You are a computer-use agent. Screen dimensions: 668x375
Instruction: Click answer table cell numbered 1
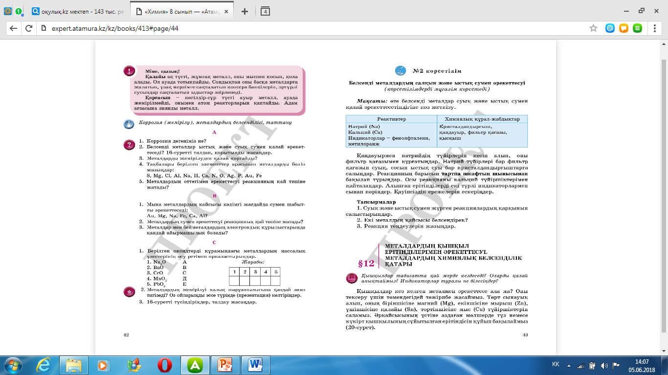coord(234,271)
